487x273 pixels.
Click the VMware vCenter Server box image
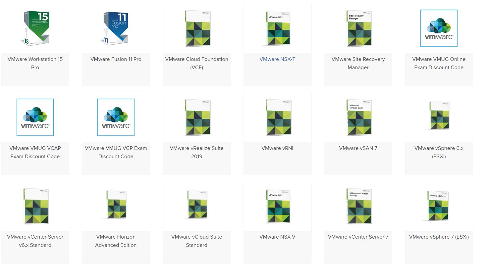[x=358, y=206]
